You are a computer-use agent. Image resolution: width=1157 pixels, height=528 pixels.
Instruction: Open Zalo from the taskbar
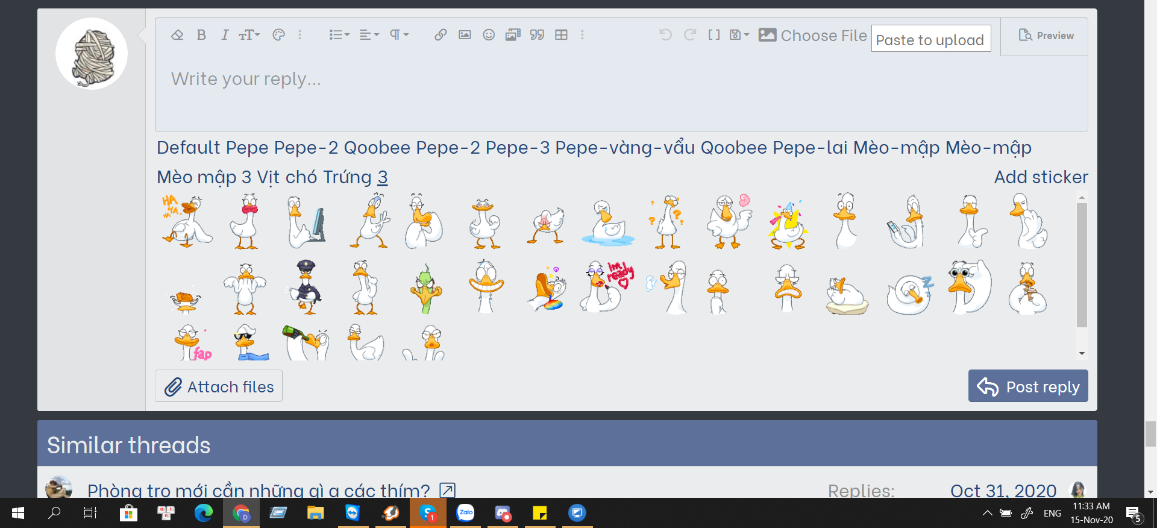click(x=466, y=513)
